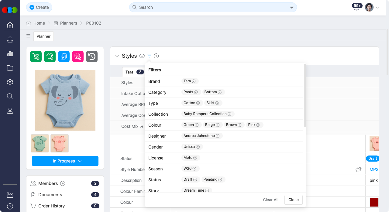Open version history via the gray clock icon
Viewport: 389px width, 212px height.
pos(91,56)
